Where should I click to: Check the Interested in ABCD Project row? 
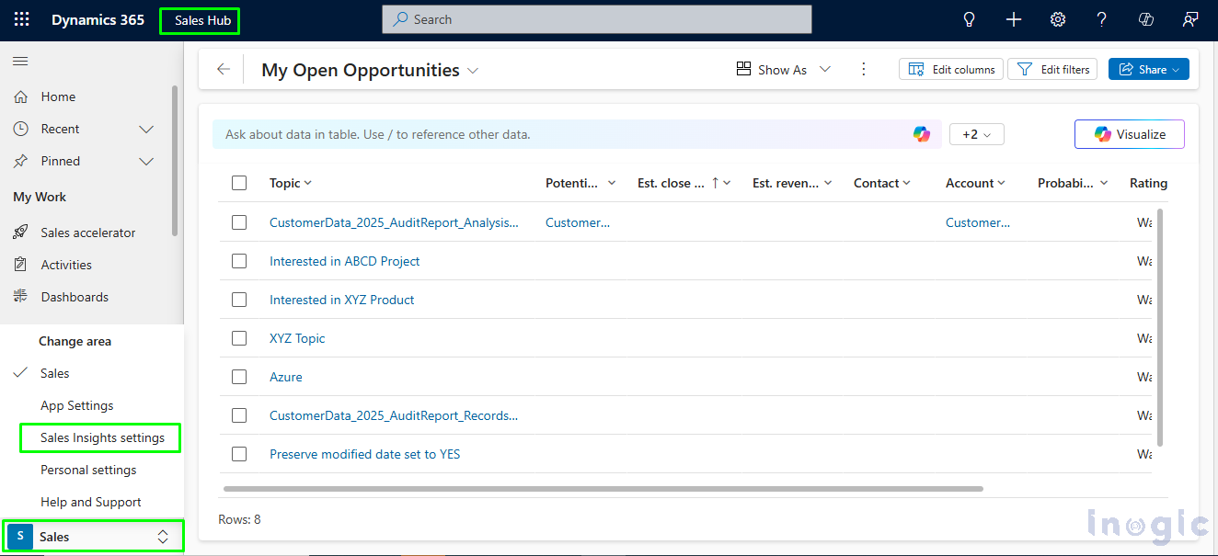point(239,261)
